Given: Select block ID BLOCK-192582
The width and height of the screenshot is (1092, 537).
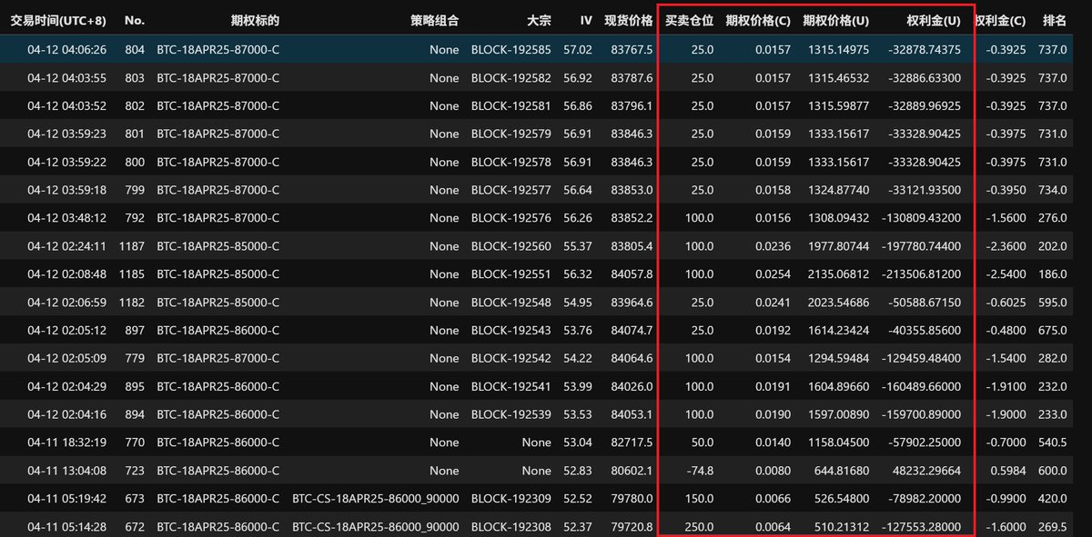Looking at the screenshot, I should tap(511, 77).
